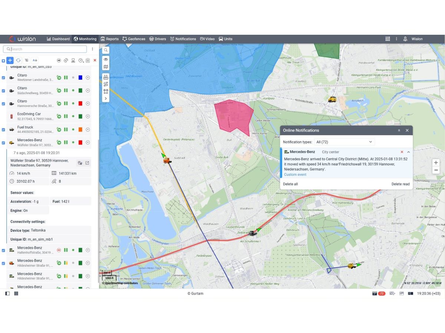Click the Delete all link
The width and height of the screenshot is (445, 333).
(x=290, y=184)
